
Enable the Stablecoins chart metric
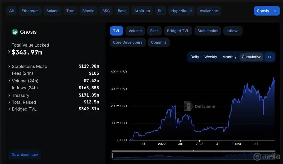[208, 31]
